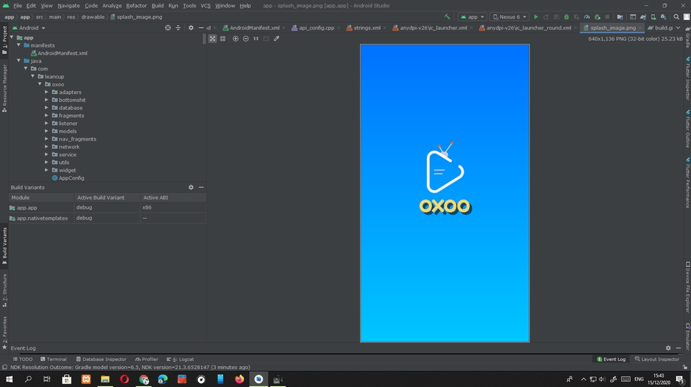This screenshot has width=691, height=387.
Task: Expand the network package
Action: pyautogui.click(x=47, y=147)
